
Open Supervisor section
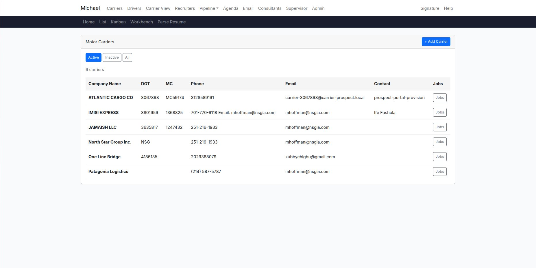297,8
